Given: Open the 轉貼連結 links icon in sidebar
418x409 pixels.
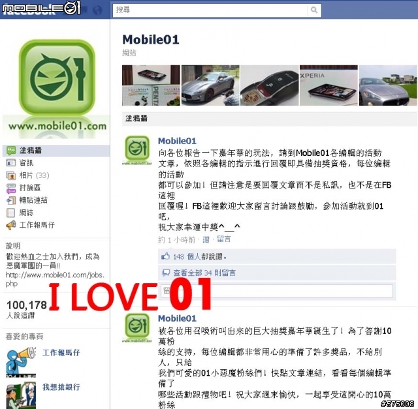Looking at the screenshot, I should (x=10, y=200).
